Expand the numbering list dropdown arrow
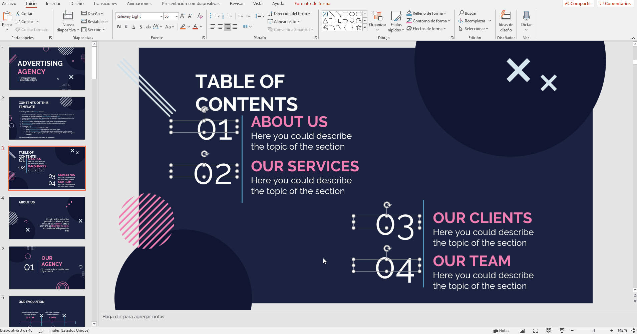 click(x=231, y=16)
